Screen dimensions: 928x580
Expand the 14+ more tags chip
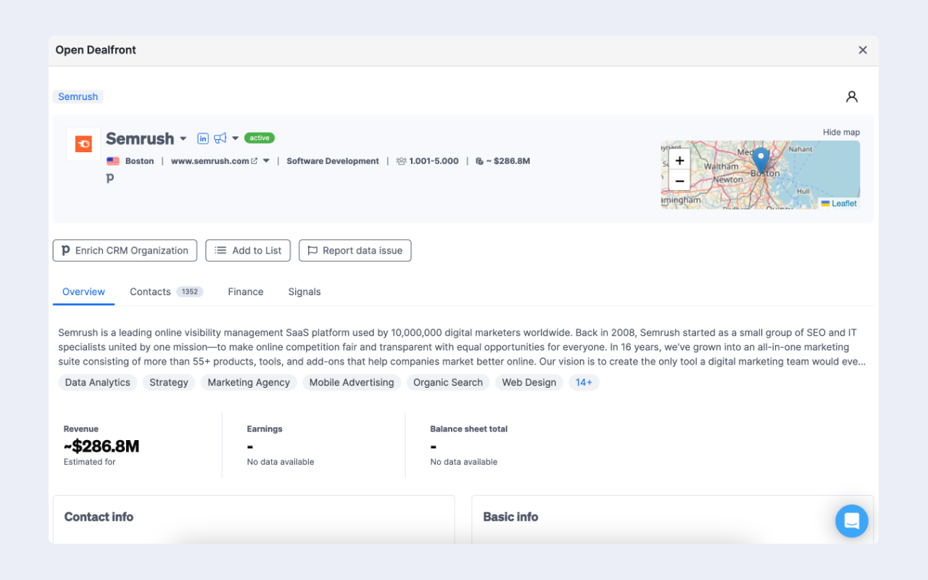coord(584,382)
